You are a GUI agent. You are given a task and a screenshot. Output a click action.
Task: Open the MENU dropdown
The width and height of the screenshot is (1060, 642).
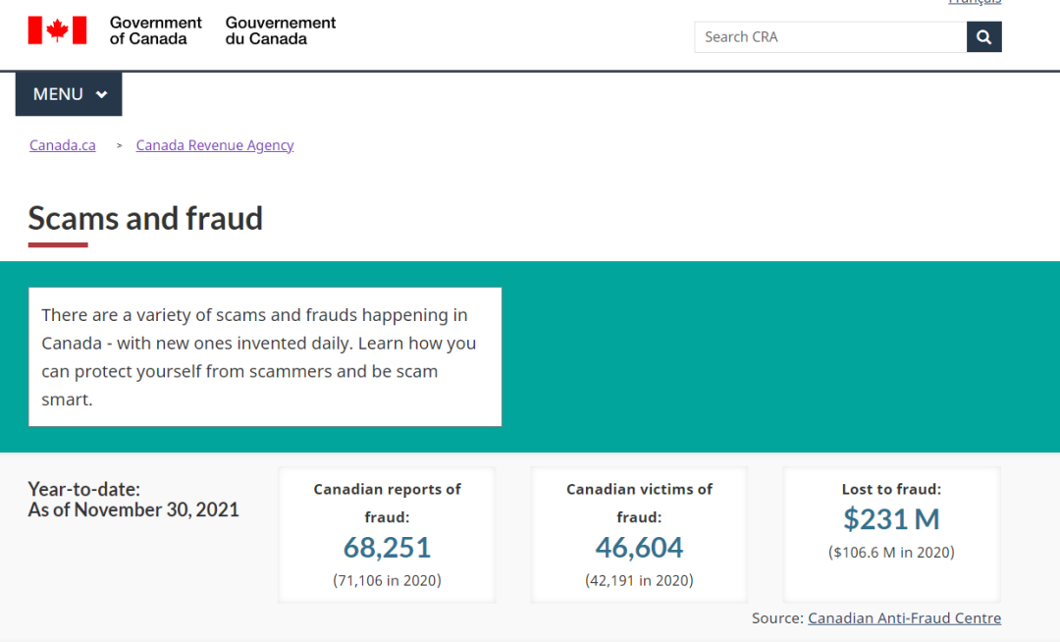coord(69,94)
